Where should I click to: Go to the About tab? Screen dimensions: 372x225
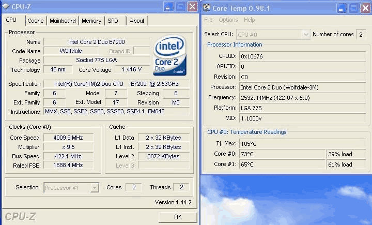[137, 21]
